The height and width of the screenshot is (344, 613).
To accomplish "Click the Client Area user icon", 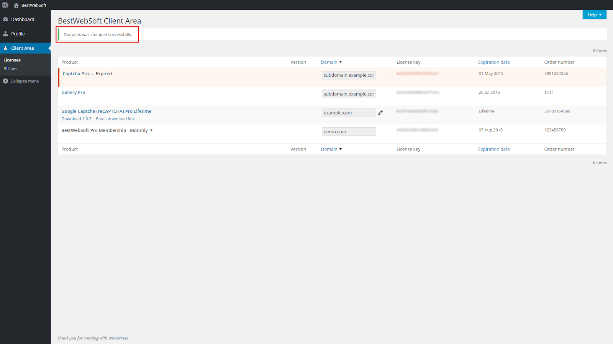I will click(x=5, y=48).
